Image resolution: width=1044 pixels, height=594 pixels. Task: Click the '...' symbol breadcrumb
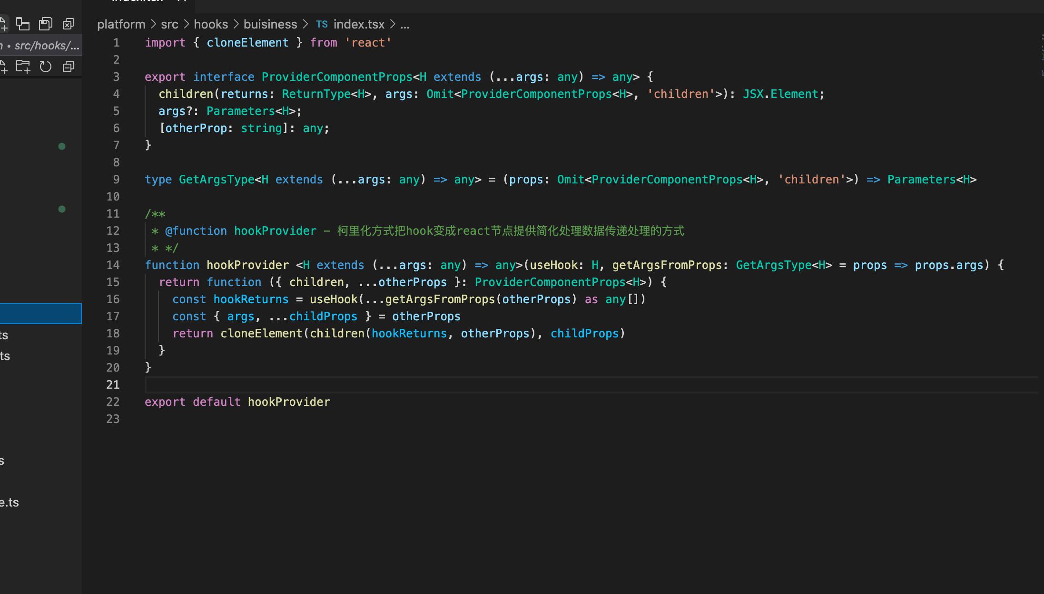405,24
